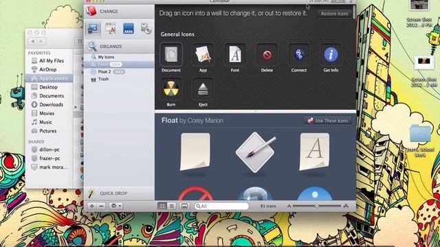This screenshot has width=440, height=247.
Task: Click Finder's back arrow button
Action: click(33, 41)
